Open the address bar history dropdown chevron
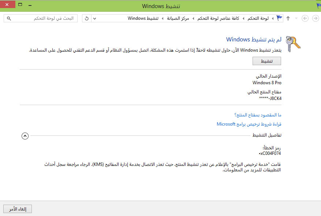This screenshot has height=216, width=321. [x=94, y=18]
